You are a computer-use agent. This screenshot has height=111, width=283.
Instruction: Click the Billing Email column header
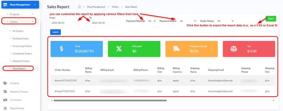tap(107, 70)
